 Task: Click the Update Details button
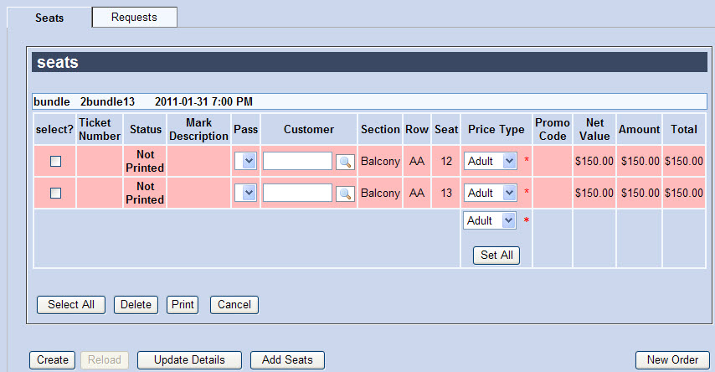click(x=190, y=360)
